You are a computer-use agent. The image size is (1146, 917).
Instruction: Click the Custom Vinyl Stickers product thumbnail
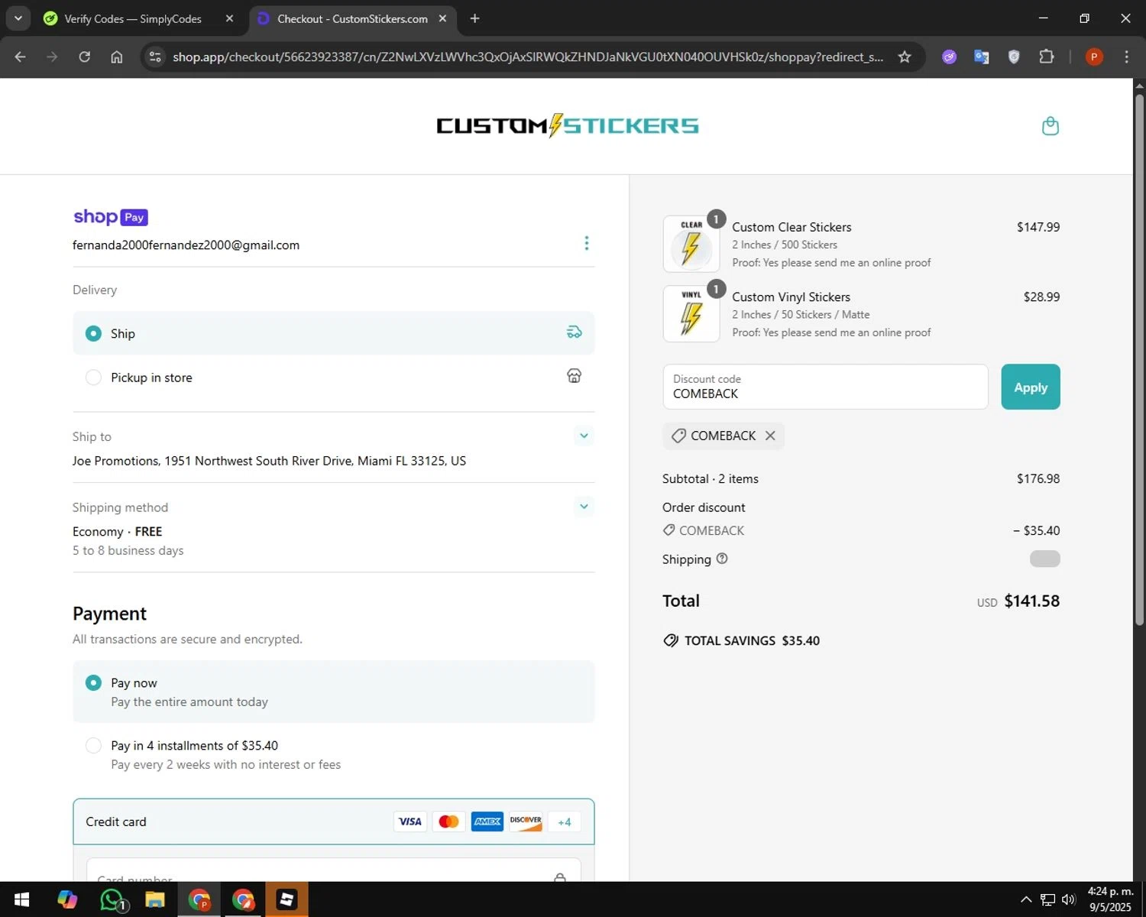tap(691, 313)
